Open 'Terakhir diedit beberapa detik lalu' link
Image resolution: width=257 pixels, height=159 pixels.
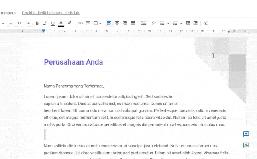point(51,13)
